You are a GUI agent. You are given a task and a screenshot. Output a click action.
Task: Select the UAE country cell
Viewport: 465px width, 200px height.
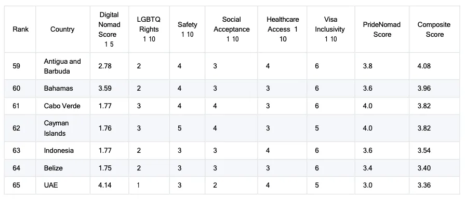51,185
